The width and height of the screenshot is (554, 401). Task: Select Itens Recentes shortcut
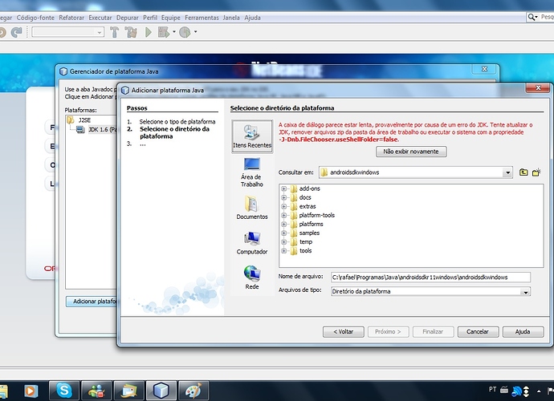coord(252,136)
